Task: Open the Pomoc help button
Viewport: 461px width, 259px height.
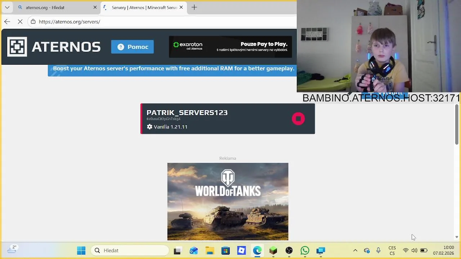Action: coord(133,47)
